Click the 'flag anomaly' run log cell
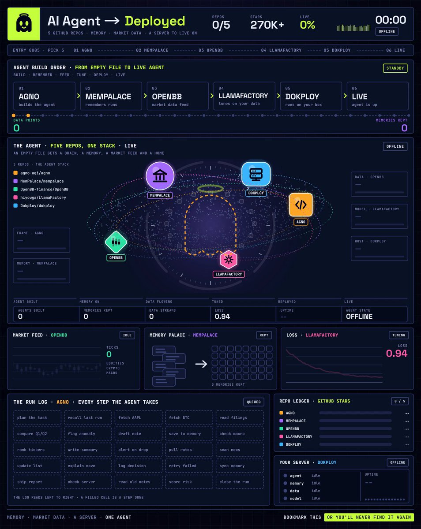 pyautogui.click(x=88, y=434)
